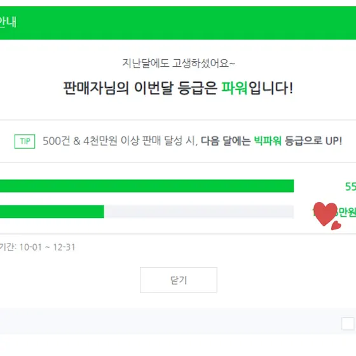Image resolution: width=356 pixels, height=356 pixels.
Task: Select the green 빅파워 grade text in the tip
Action: 268,140
